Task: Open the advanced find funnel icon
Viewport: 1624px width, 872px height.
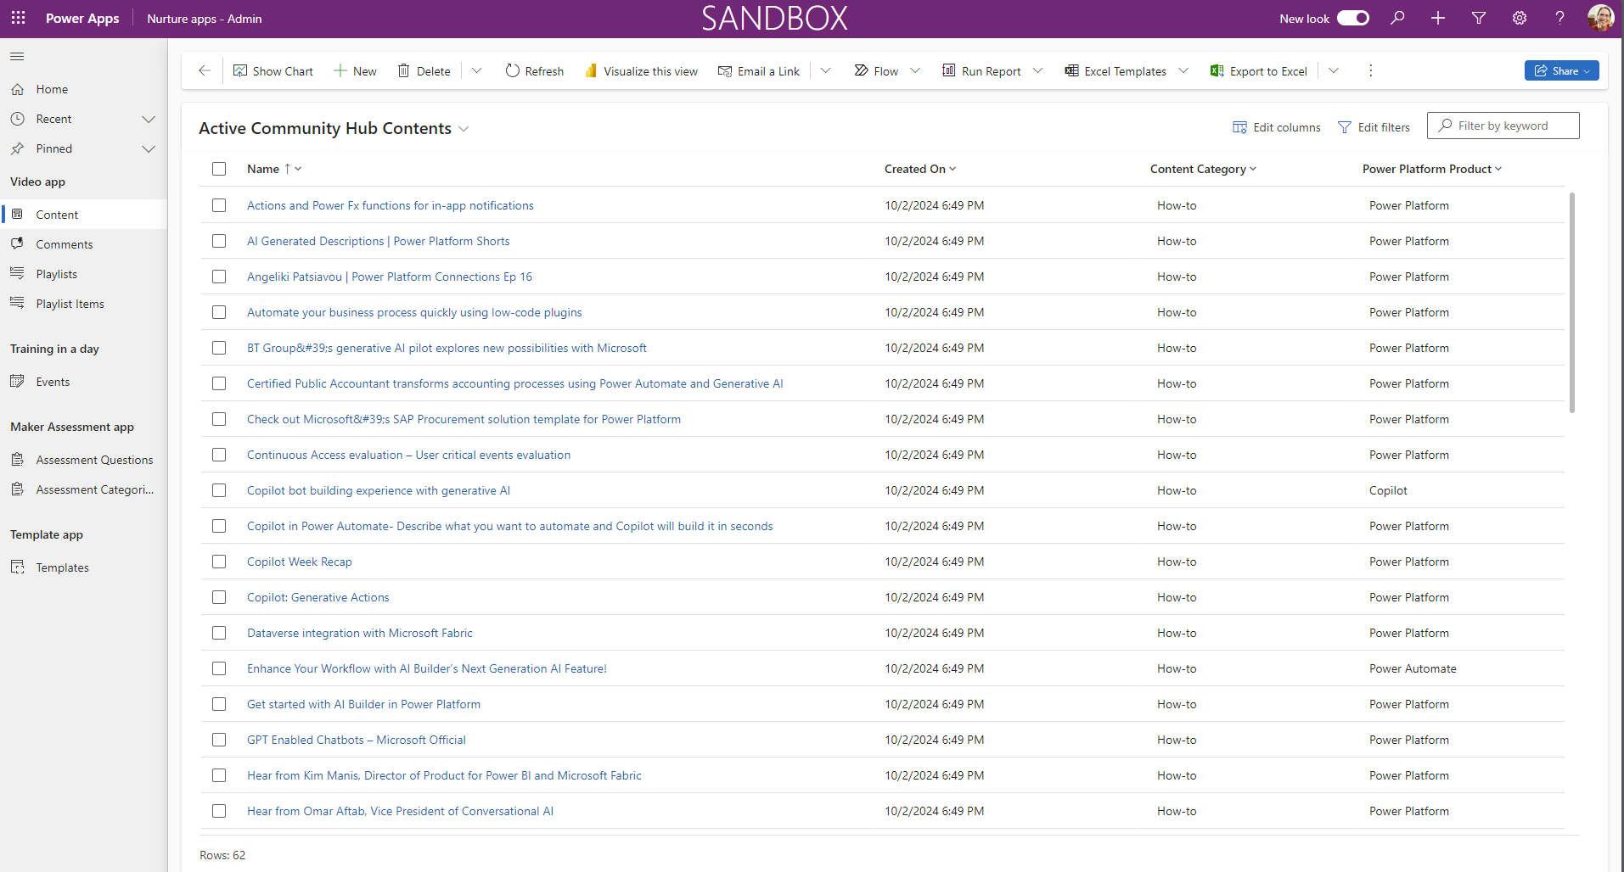Action: (x=1479, y=18)
